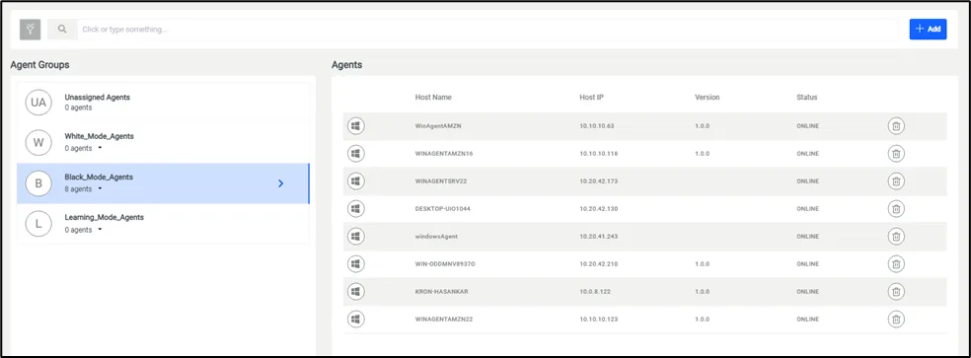Open the Unassigned Agents group

point(163,103)
